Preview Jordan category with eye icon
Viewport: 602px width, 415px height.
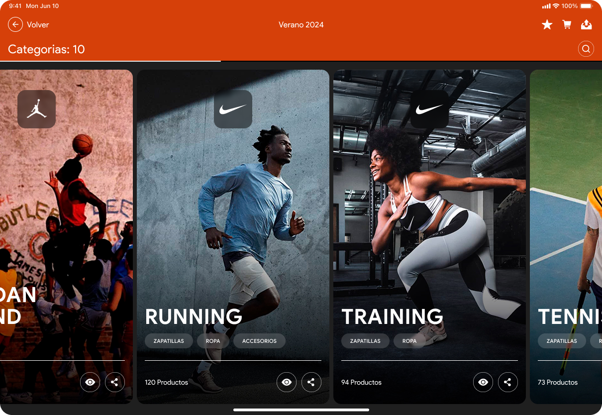(x=90, y=382)
